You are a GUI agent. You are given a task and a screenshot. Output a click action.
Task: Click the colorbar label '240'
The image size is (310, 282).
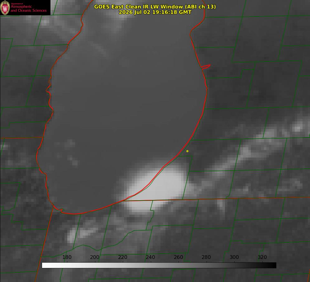point(150,257)
